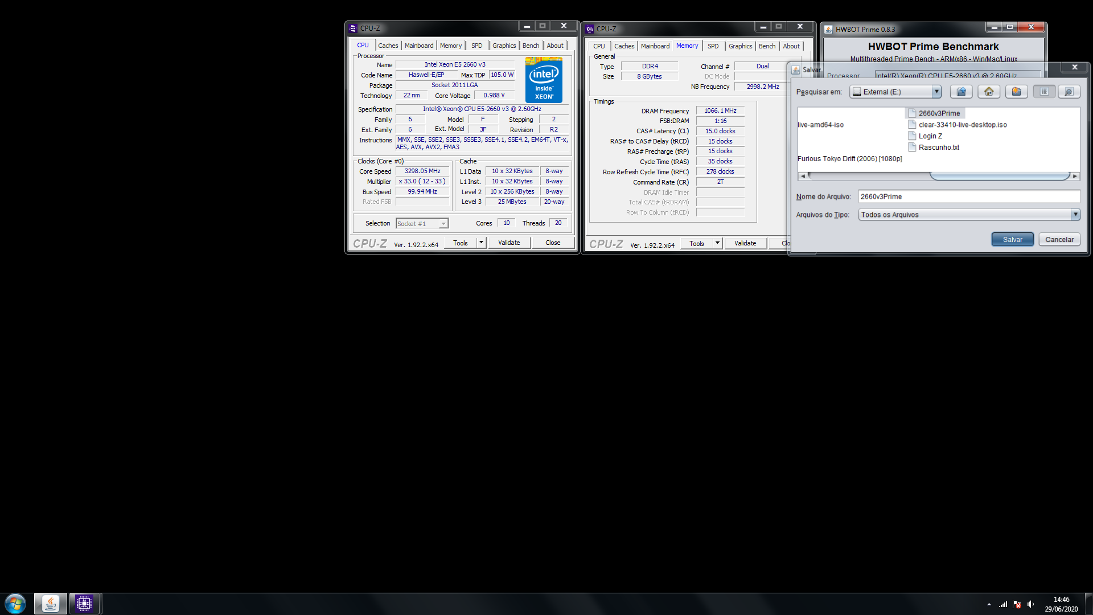The width and height of the screenshot is (1093, 615).
Task: Click the file list horizontal scrollbar thumb
Action: 1000,176
